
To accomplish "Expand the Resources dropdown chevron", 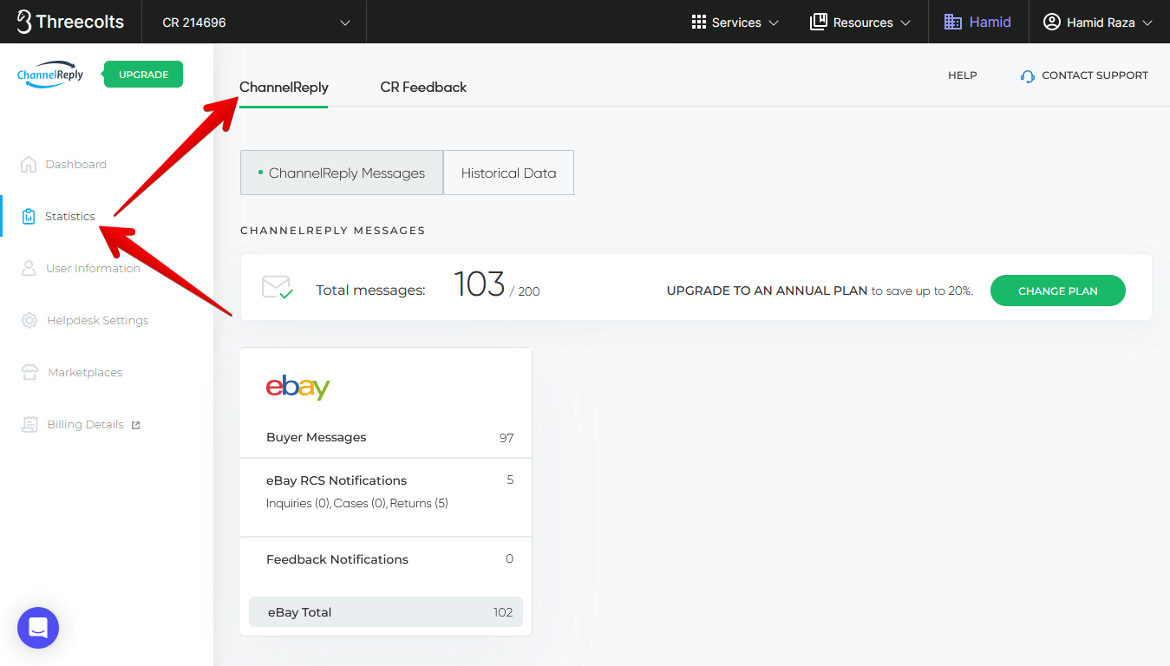I will pos(905,23).
